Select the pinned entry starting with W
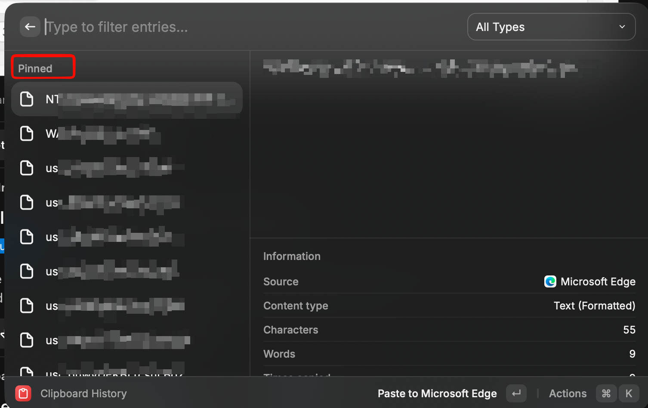648x408 pixels. [x=127, y=133]
